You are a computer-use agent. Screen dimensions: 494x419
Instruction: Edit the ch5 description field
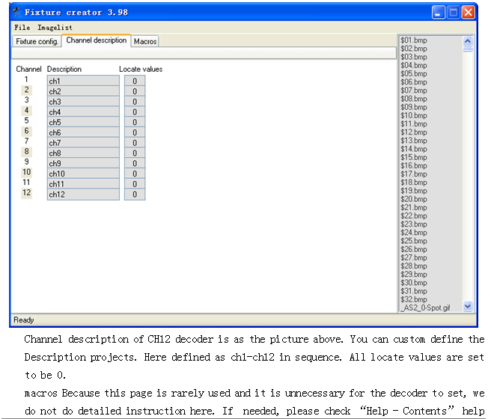83,123
